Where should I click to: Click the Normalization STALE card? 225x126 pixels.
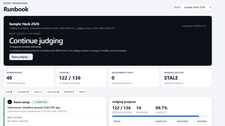[186, 78]
